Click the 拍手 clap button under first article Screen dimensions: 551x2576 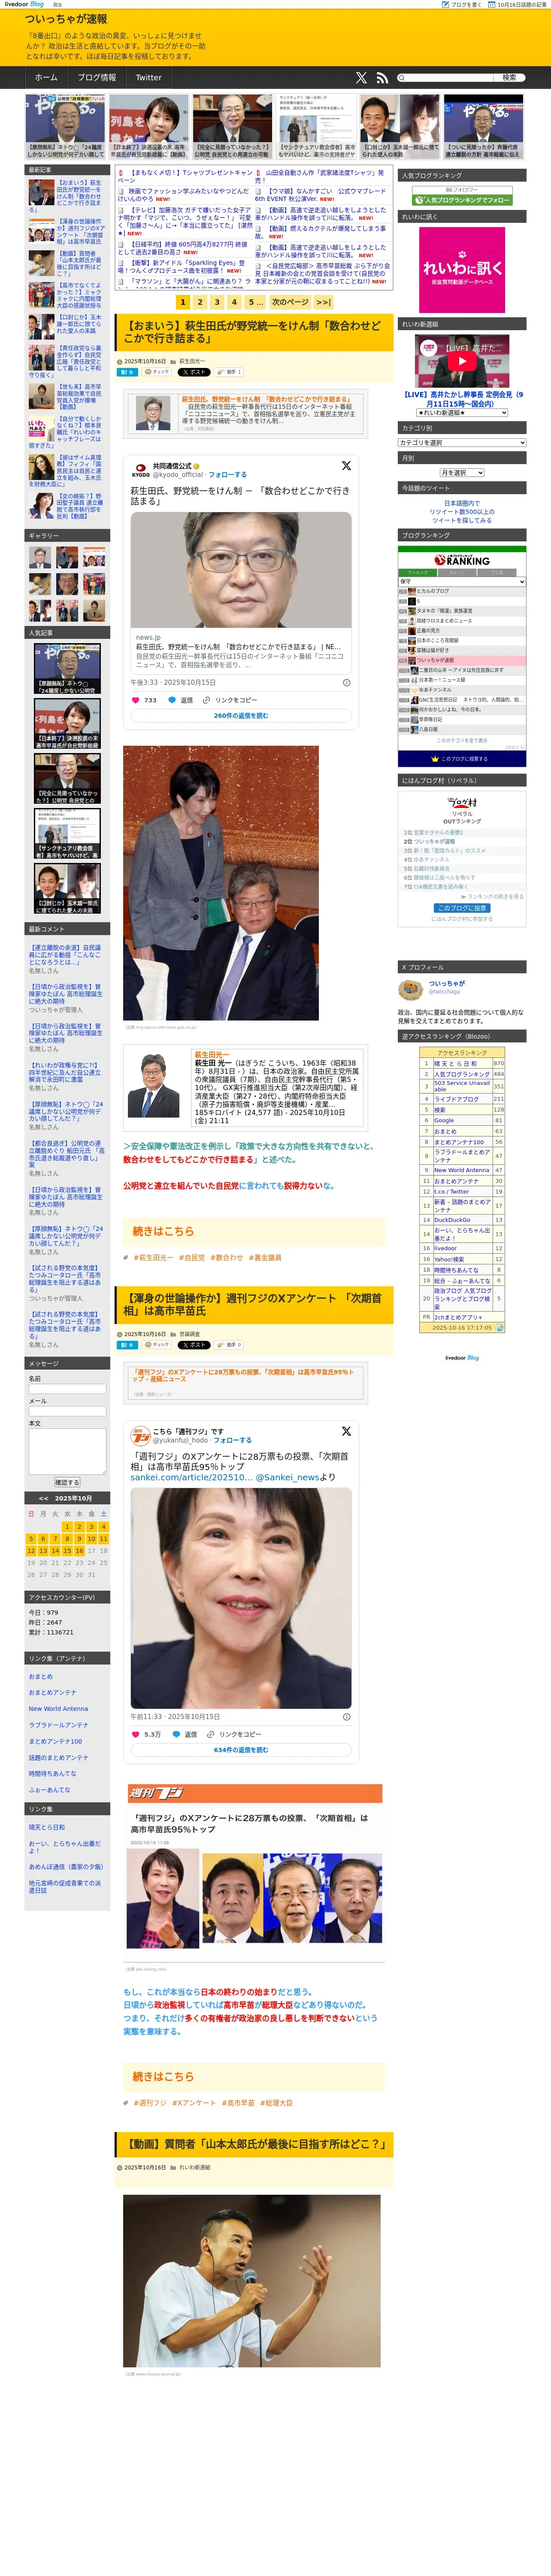(x=230, y=372)
